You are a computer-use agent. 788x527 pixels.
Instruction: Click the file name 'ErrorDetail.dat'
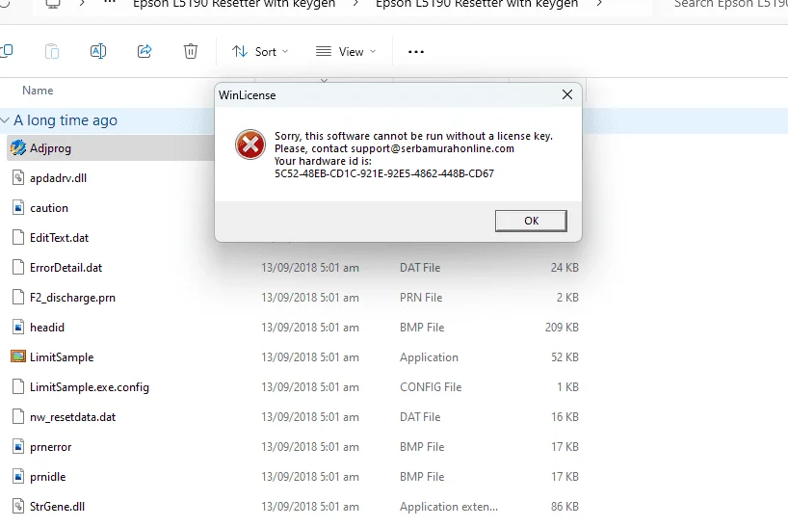pos(66,268)
